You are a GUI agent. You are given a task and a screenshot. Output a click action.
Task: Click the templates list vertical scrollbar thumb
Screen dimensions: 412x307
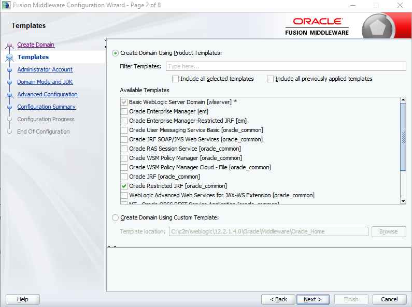click(x=403, y=137)
